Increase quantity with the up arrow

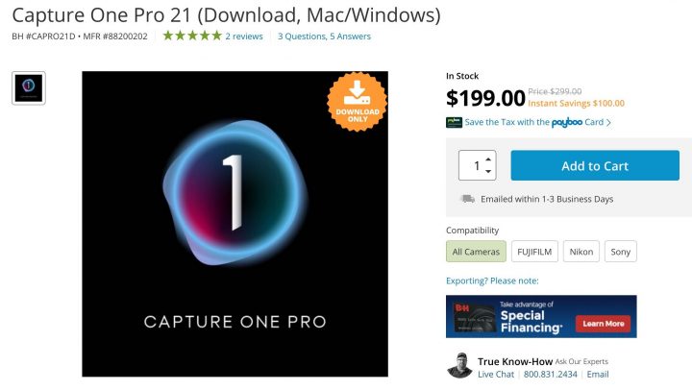(488, 159)
